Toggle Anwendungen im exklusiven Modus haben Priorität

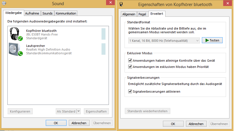(x=130, y=67)
